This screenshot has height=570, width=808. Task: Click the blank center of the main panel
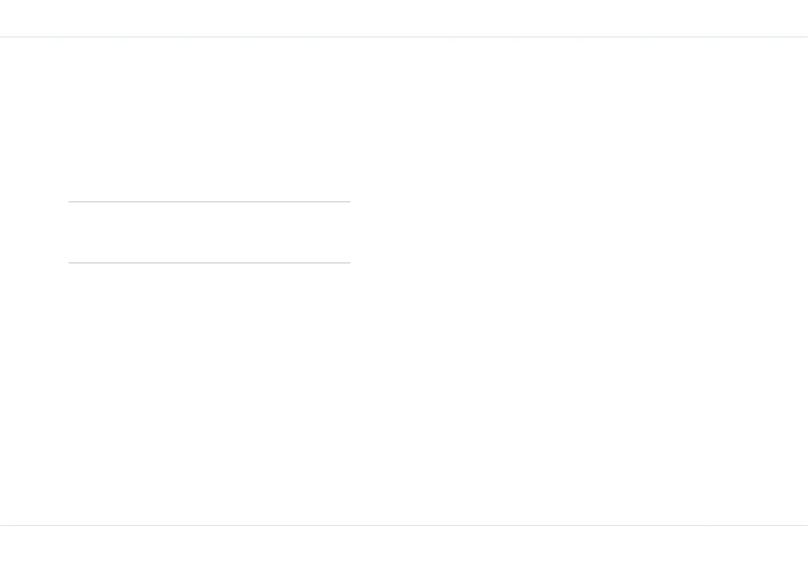404,281
